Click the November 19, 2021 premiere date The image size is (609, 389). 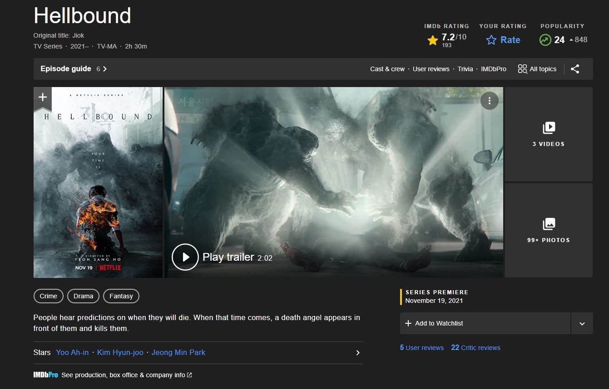434,301
